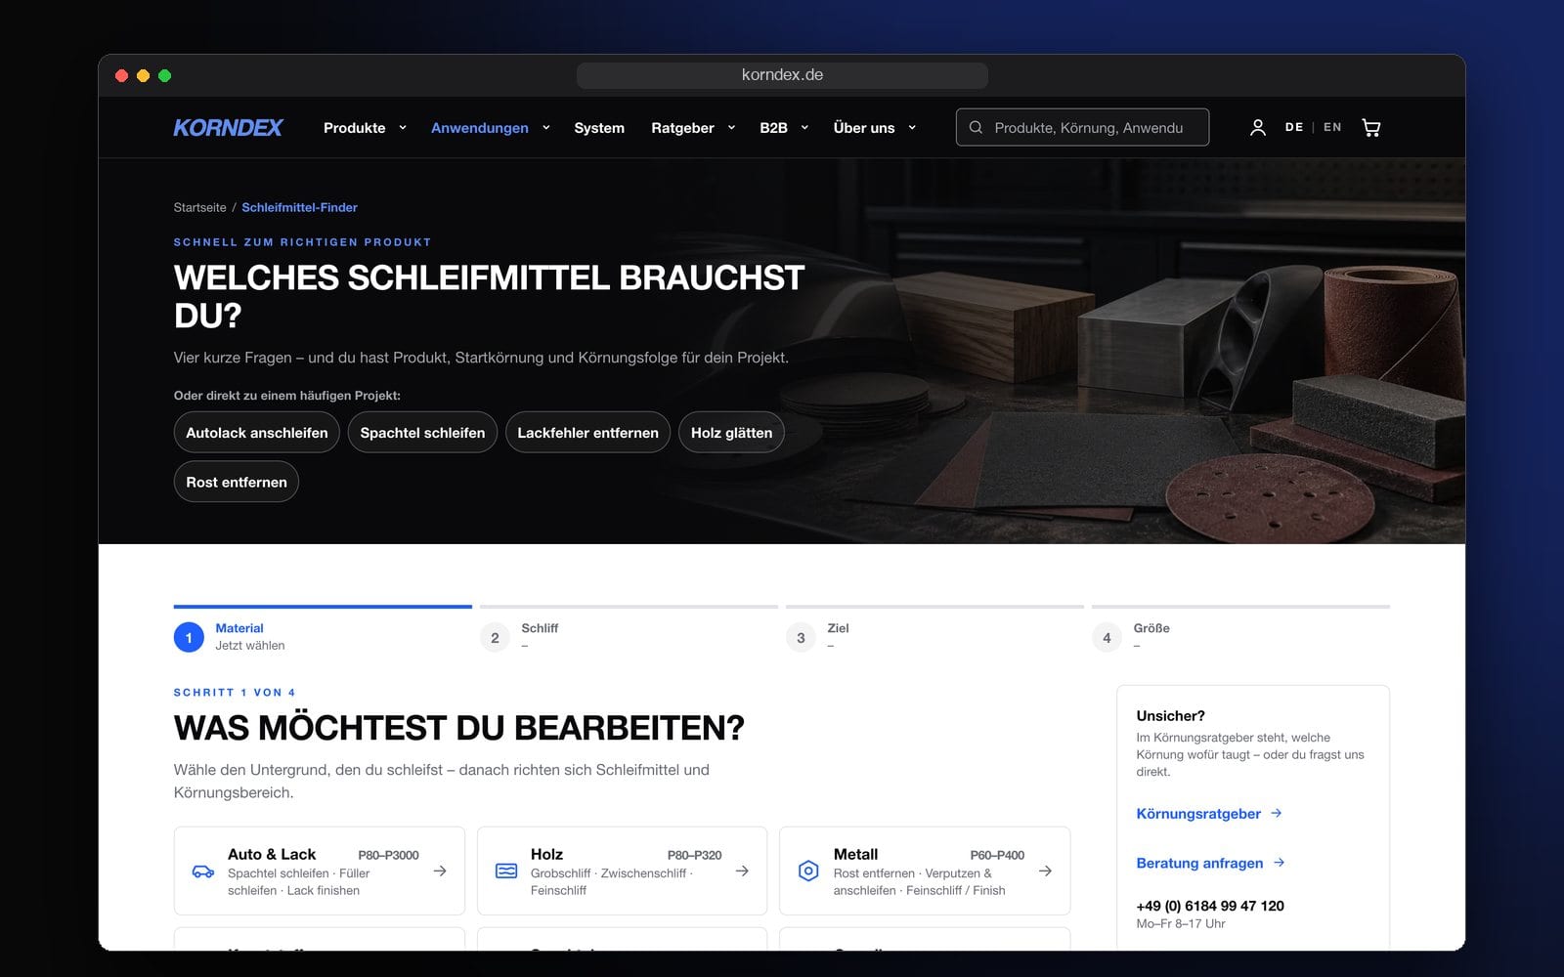Expand the Produkte menu chevron
The width and height of the screenshot is (1564, 977).
(x=402, y=128)
